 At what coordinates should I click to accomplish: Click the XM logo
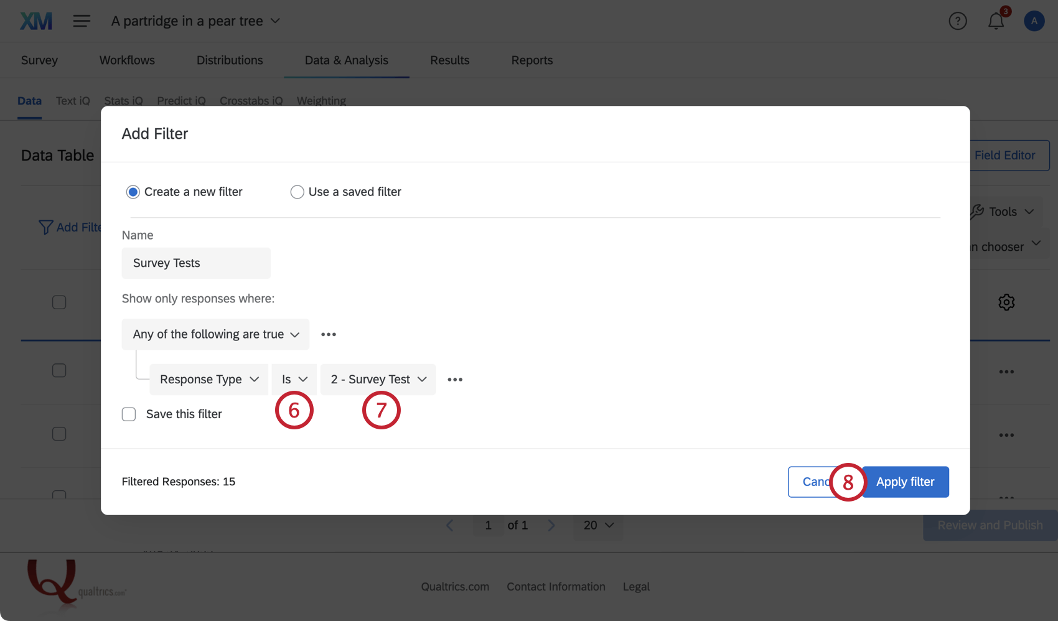35,21
